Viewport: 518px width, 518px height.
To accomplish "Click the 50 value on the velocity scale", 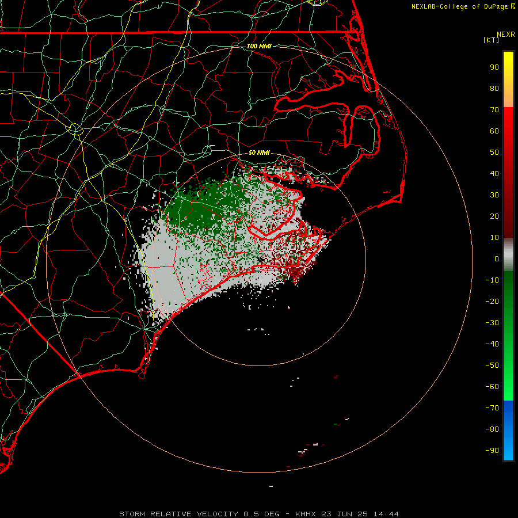I will 494,153.
